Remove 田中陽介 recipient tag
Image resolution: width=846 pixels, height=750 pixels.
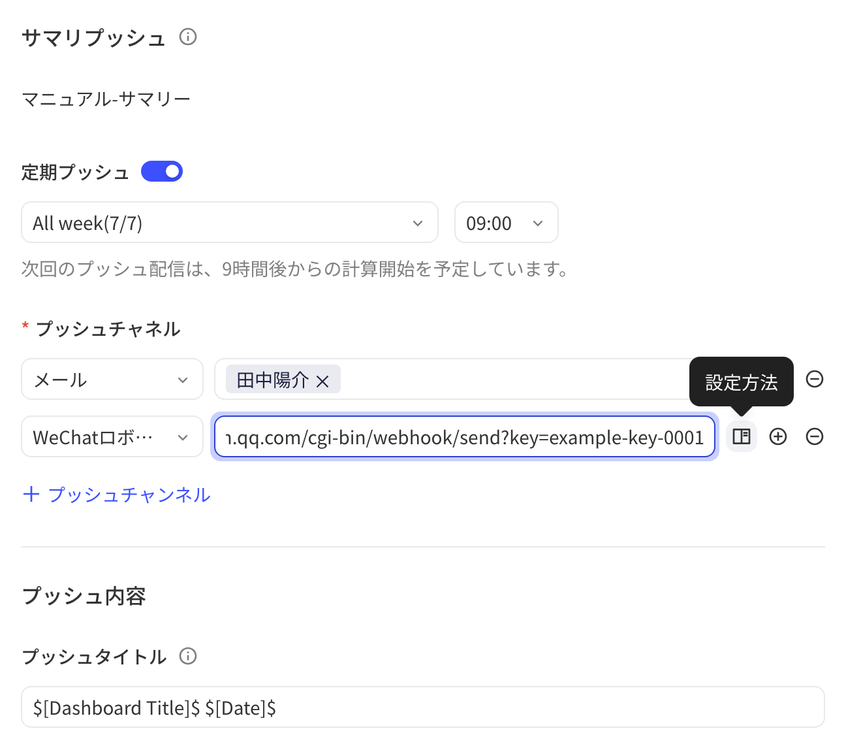click(322, 381)
